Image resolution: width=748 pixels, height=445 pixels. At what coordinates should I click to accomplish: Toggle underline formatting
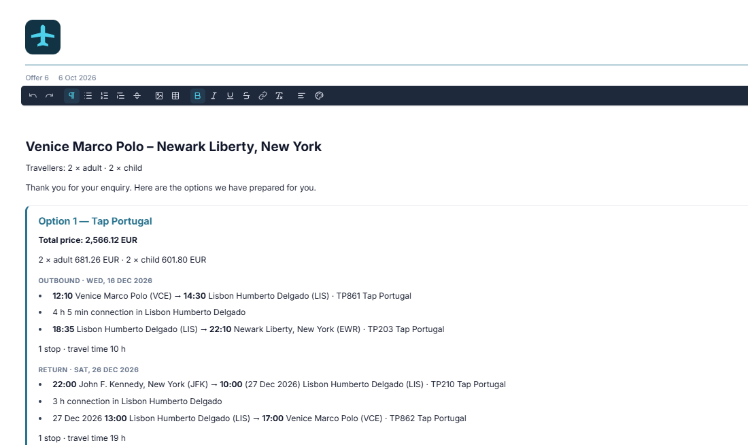(x=230, y=95)
